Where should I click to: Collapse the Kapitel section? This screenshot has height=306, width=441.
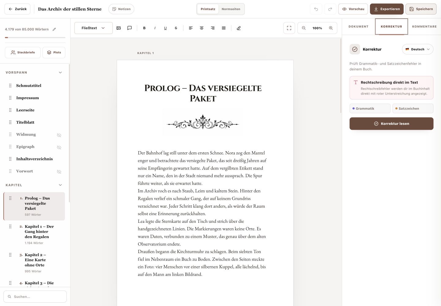(x=60, y=185)
